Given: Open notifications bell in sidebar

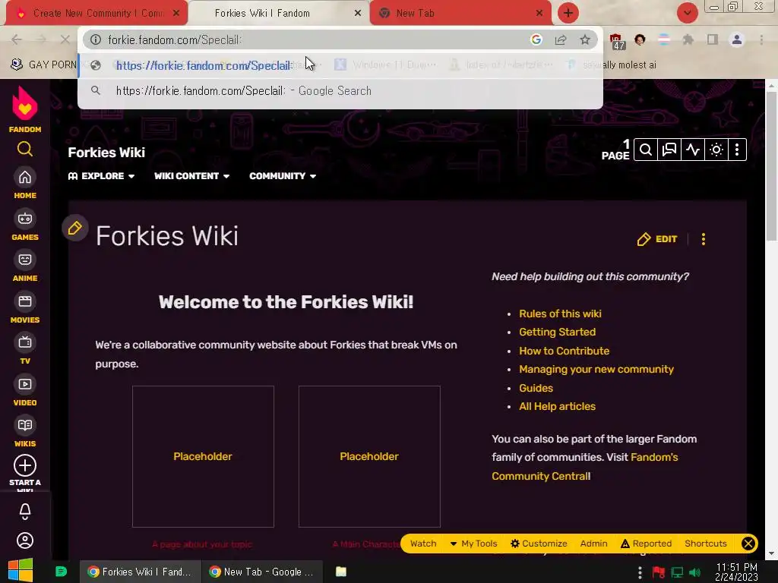Looking at the screenshot, I should point(25,511).
